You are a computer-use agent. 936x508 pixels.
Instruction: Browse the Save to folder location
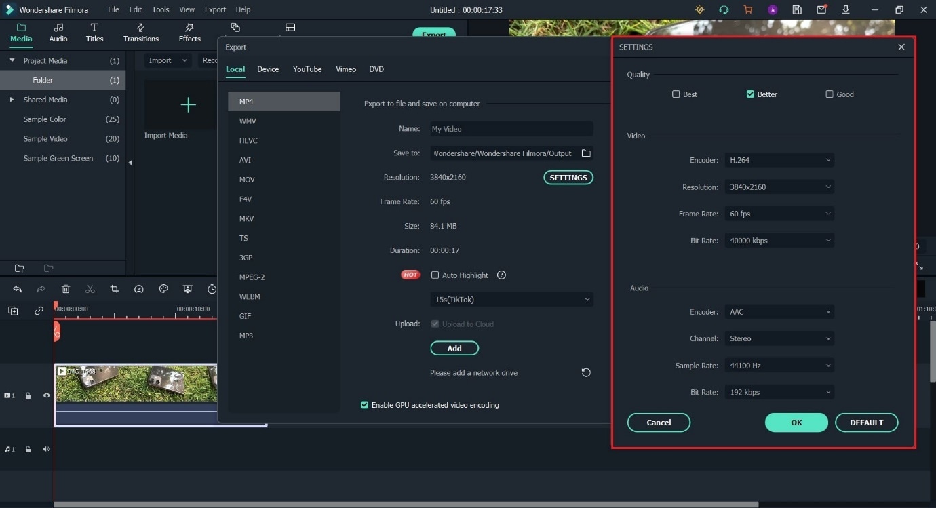586,153
